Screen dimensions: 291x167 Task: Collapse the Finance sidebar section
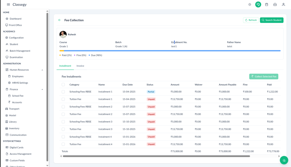pos(42,89)
